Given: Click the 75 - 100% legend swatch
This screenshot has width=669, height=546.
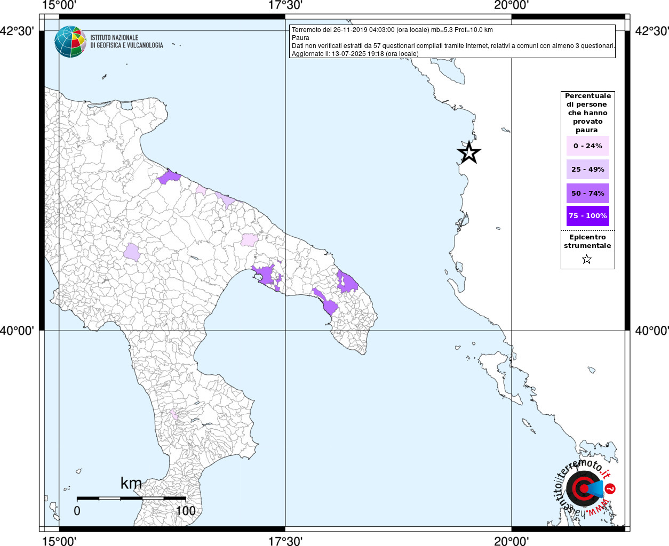Looking at the screenshot, I should point(588,216).
